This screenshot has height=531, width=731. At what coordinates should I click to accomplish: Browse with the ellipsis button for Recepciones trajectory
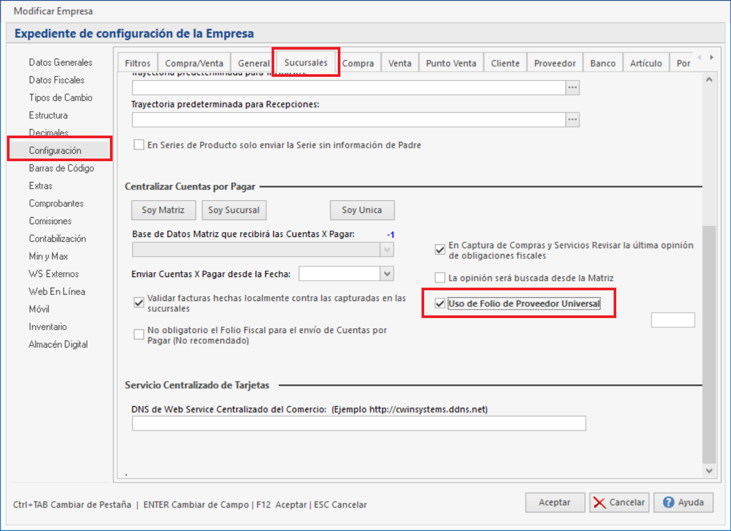tap(573, 120)
